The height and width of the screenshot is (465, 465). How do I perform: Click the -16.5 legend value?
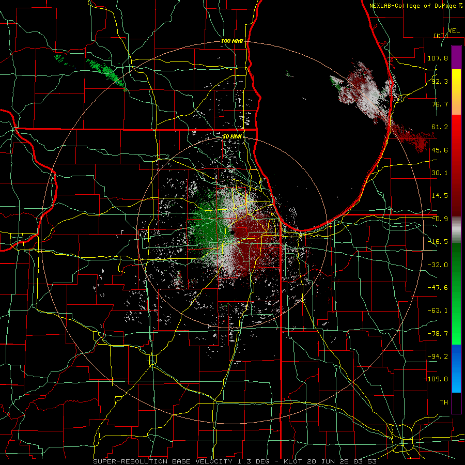click(438, 242)
